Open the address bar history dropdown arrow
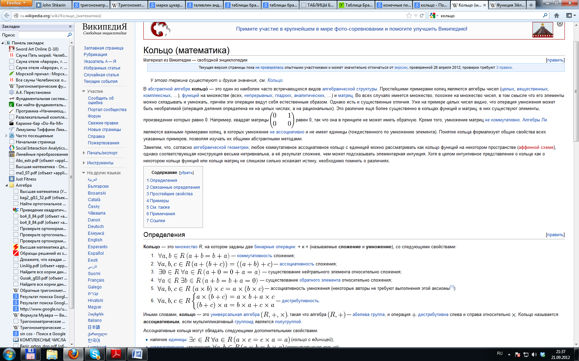Screen dimensions: 579x361 pos(416,15)
